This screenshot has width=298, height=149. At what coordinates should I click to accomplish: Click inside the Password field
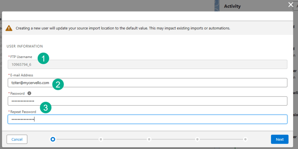[147, 101]
